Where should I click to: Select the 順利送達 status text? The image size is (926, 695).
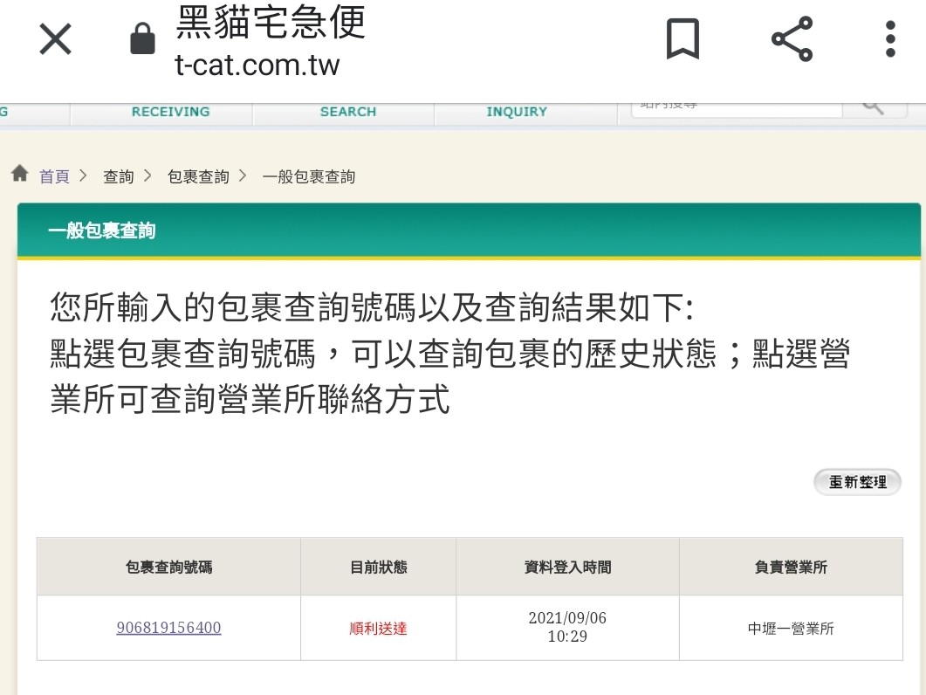pyautogui.click(x=378, y=629)
